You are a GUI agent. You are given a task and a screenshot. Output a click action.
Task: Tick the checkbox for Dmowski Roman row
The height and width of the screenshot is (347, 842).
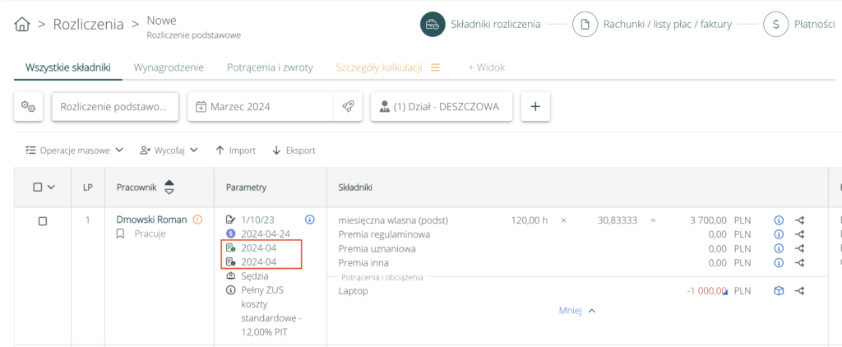click(x=43, y=220)
